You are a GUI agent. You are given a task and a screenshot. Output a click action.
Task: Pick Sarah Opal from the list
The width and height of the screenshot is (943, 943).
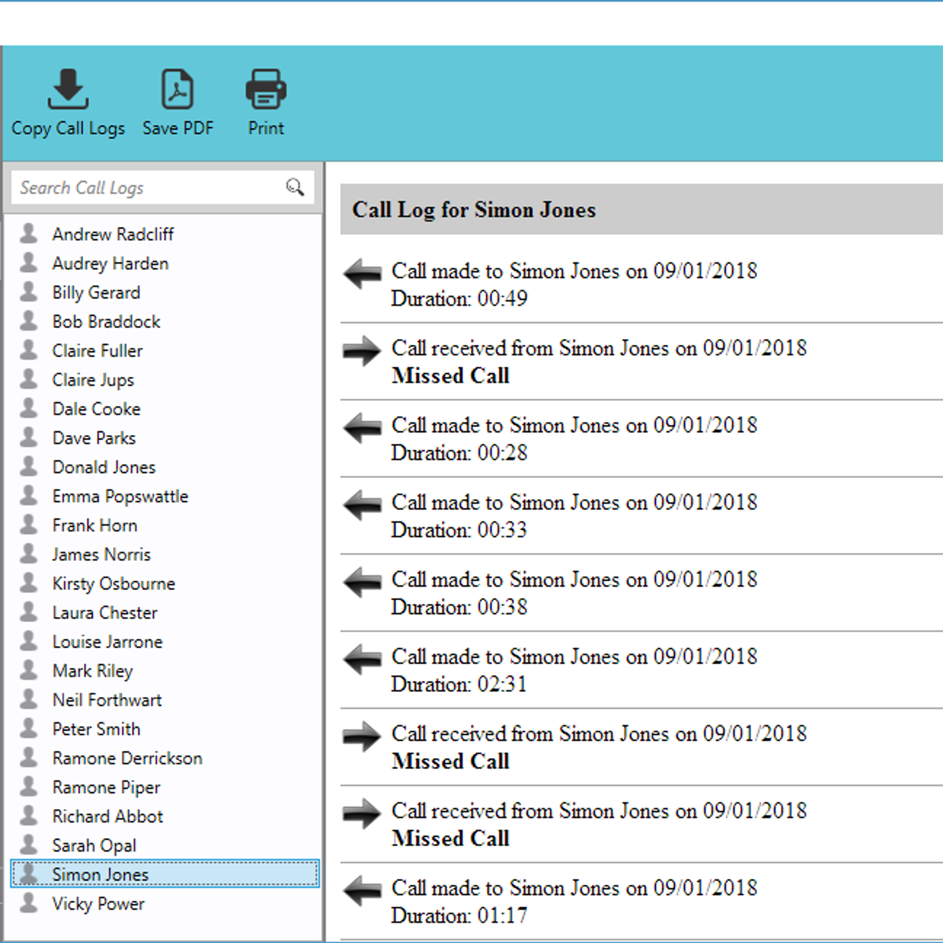point(94,846)
